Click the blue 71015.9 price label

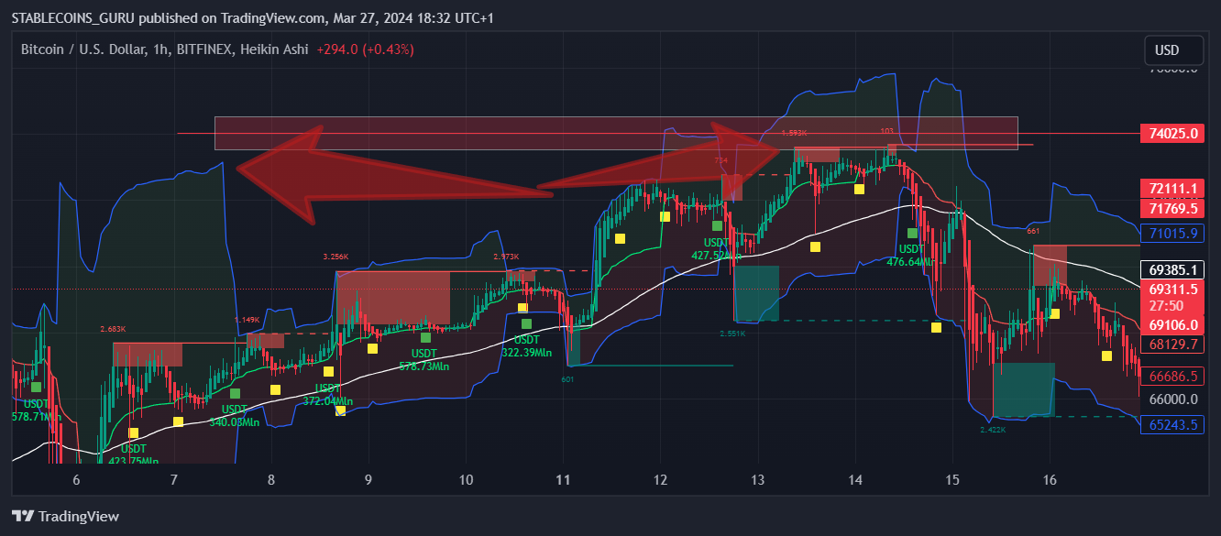pos(1173,234)
